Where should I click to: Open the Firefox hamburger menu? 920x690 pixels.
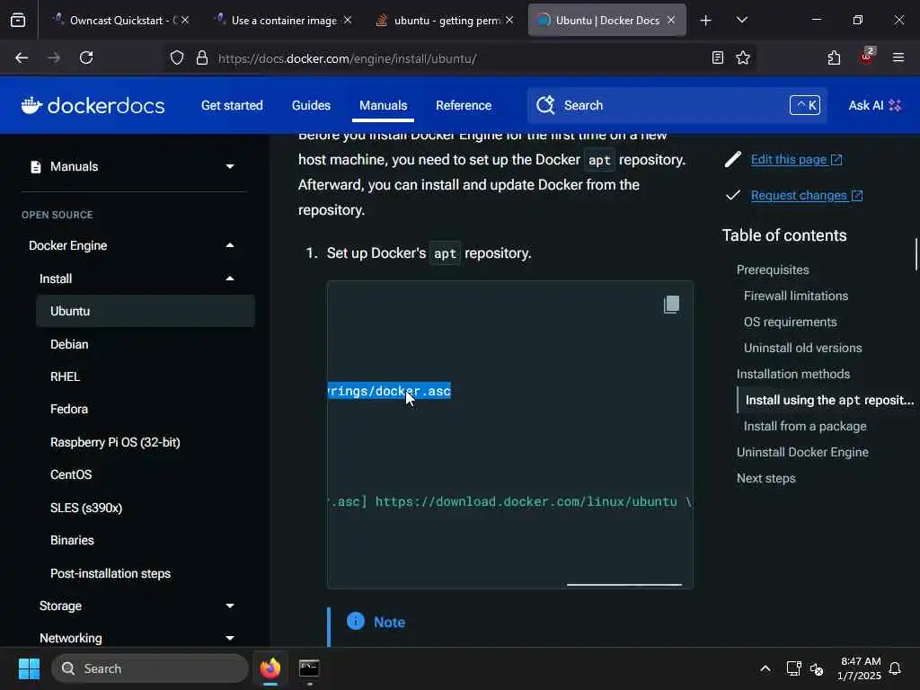pos(898,57)
